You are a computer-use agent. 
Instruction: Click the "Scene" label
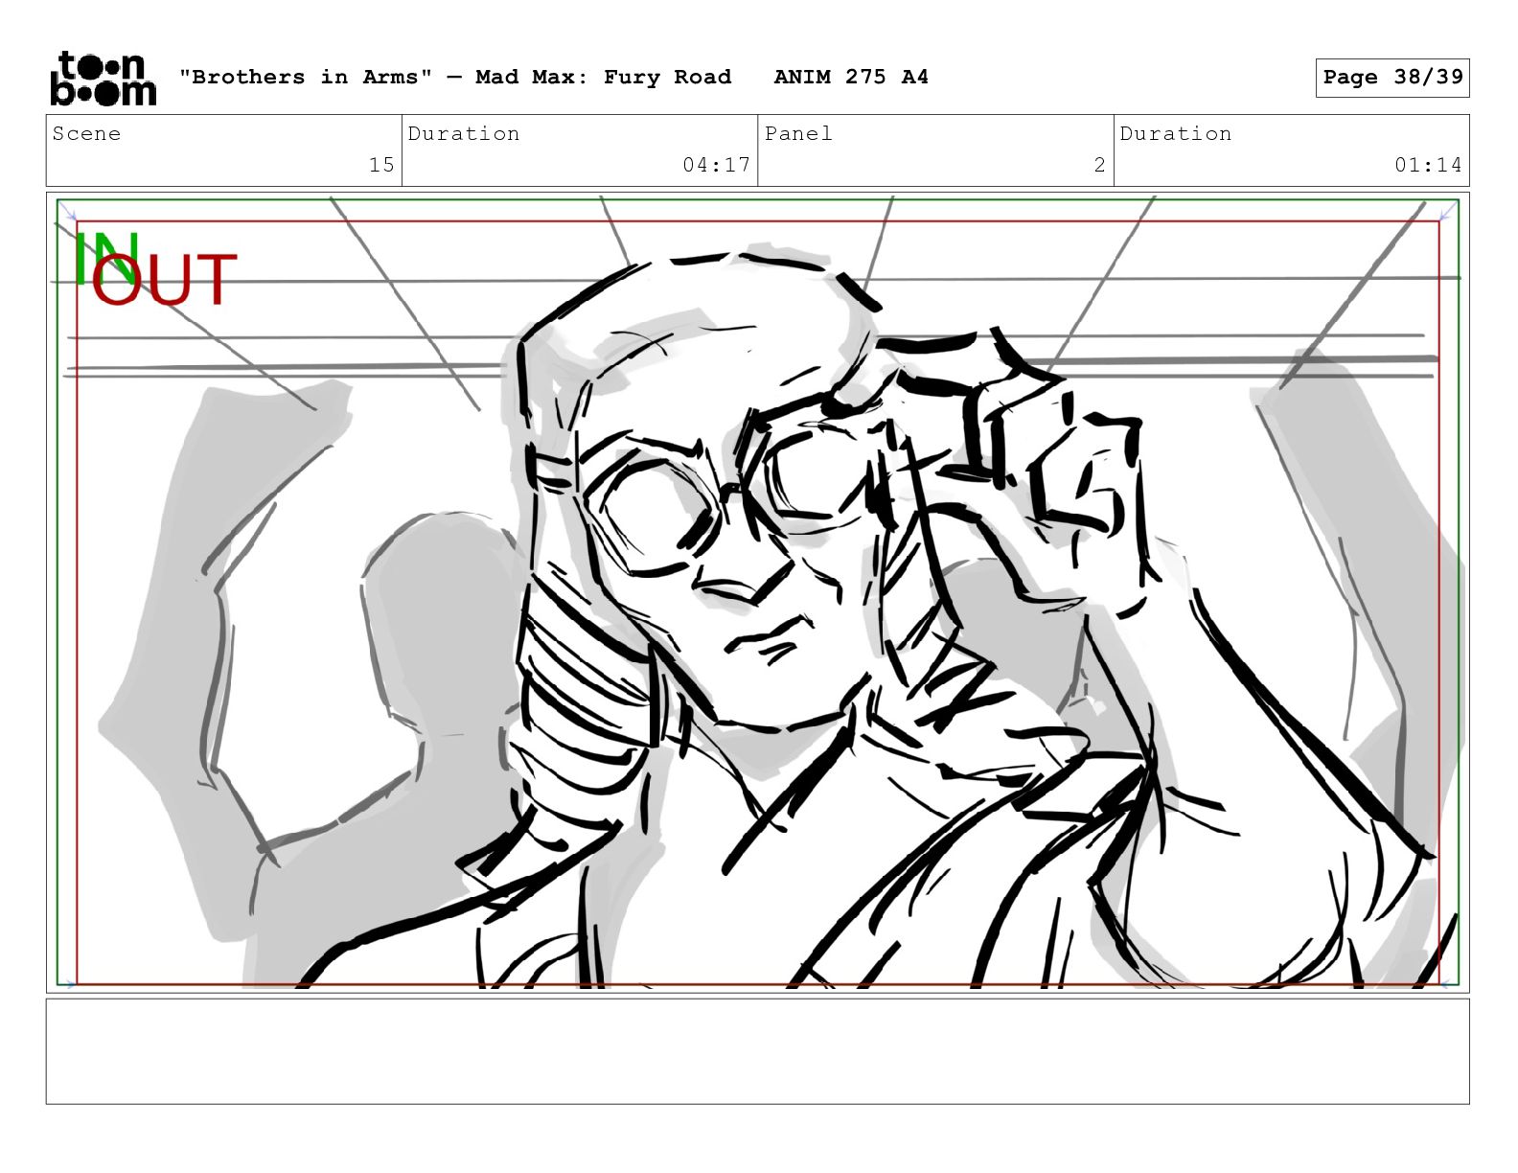[87, 133]
